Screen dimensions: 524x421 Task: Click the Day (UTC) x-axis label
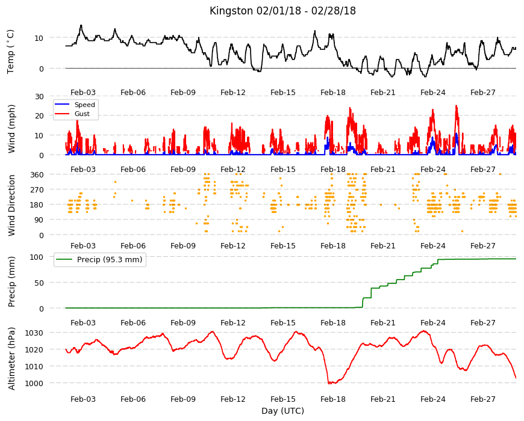[282, 411]
